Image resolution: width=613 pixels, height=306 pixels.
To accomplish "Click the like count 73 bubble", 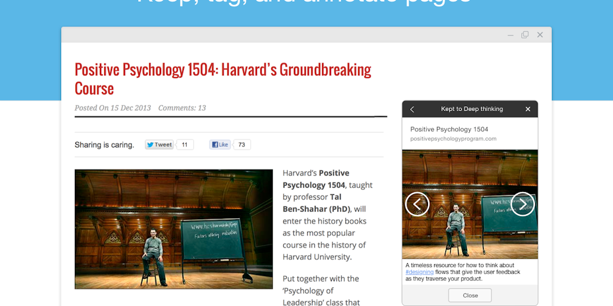I will tap(242, 145).
